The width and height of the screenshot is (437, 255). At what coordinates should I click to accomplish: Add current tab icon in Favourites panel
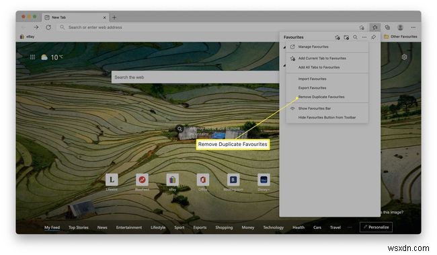337,37
